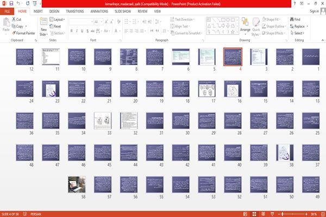Open the Text Direction dropdown
Screen dimensions: 326x217
pyautogui.click(x=183, y=20)
